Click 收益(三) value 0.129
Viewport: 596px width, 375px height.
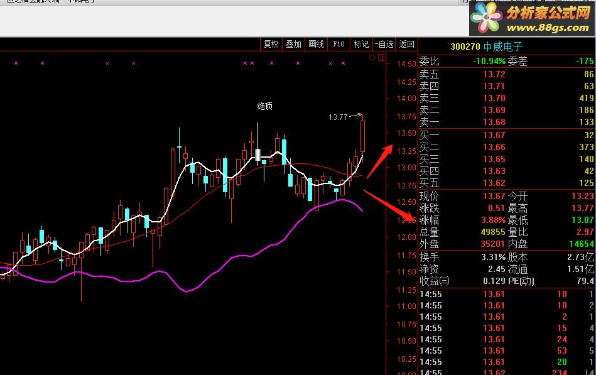tap(494, 281)
